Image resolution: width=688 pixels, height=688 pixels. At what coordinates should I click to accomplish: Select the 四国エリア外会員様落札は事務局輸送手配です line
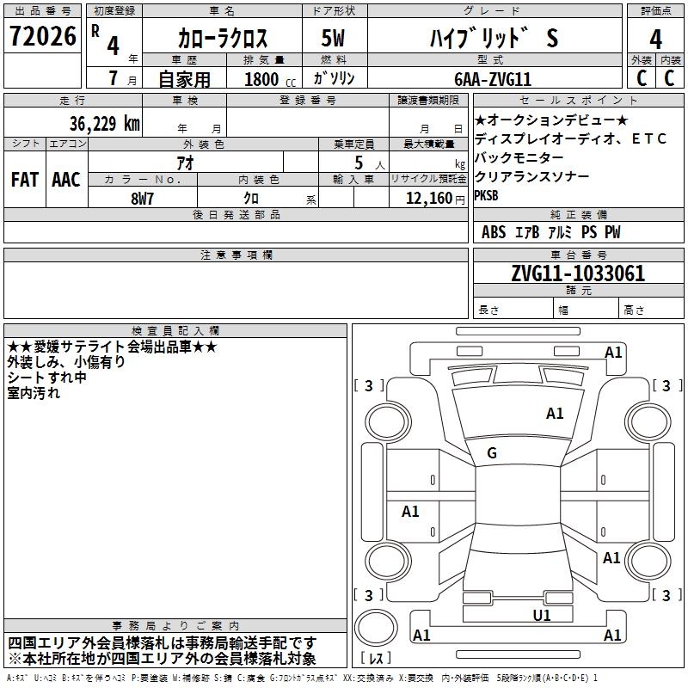point(163,643)
